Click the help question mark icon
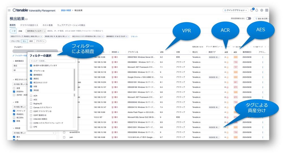283x154 pixels. (252, 10)
